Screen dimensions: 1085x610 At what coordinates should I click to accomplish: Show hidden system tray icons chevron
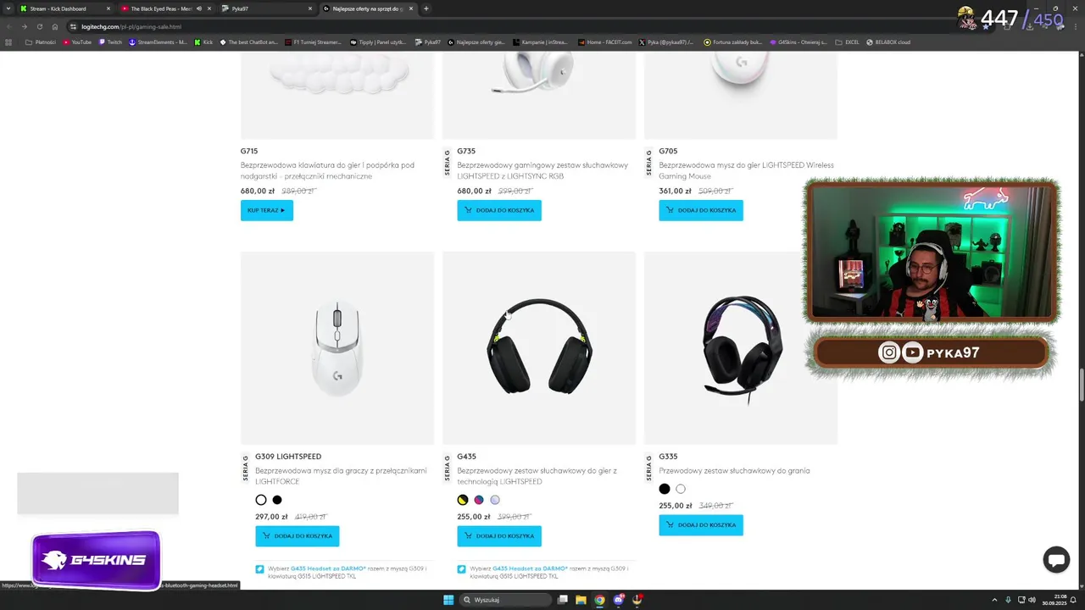pyautogui.click(x=994, y=600)
